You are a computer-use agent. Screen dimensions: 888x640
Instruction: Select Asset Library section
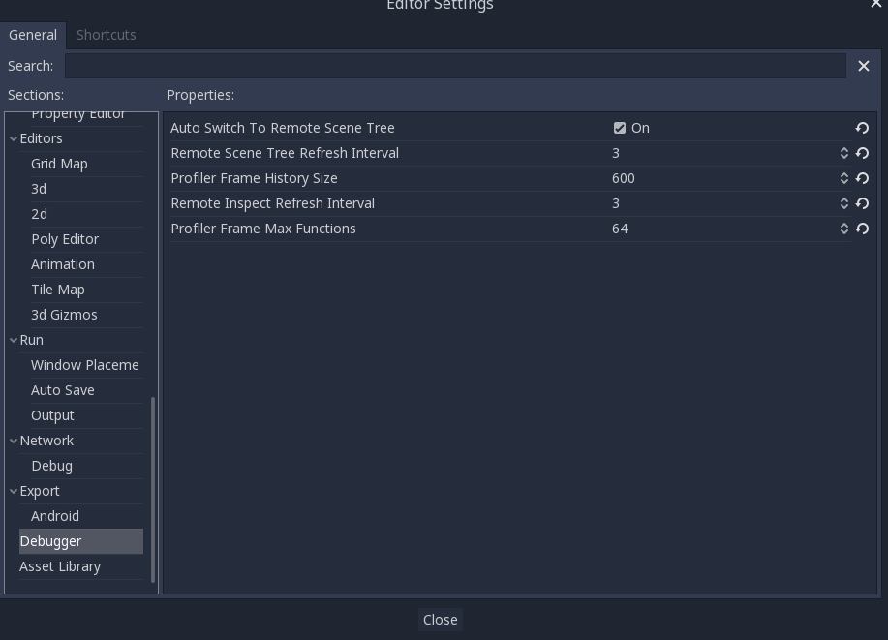(81, 566)
